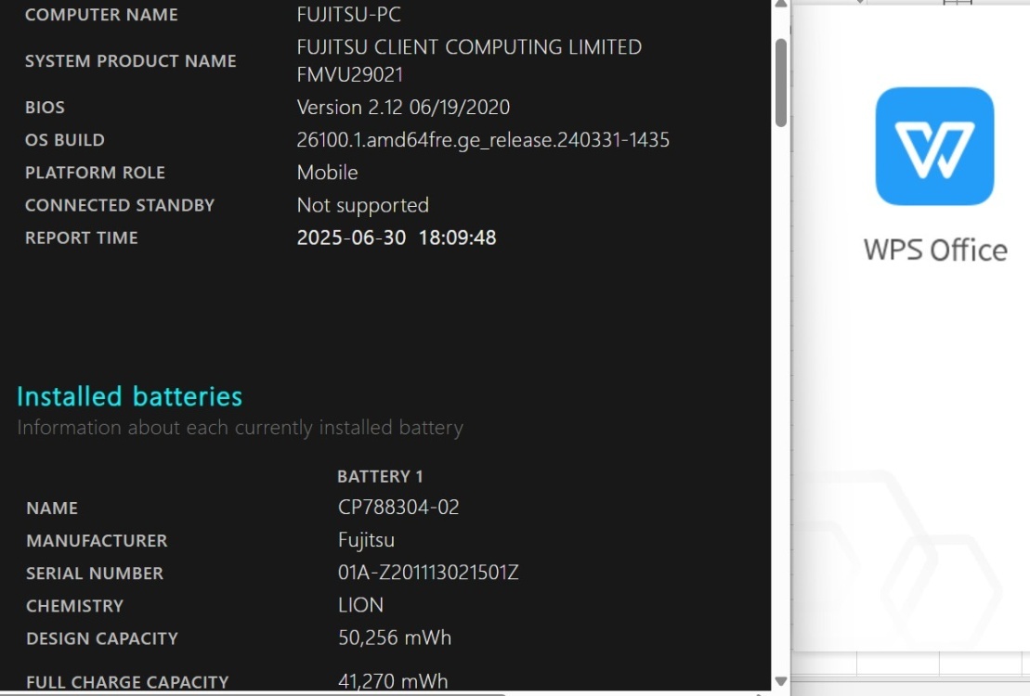
Task: Click the Installed batteries heading
Action: [x=129, y=396]
